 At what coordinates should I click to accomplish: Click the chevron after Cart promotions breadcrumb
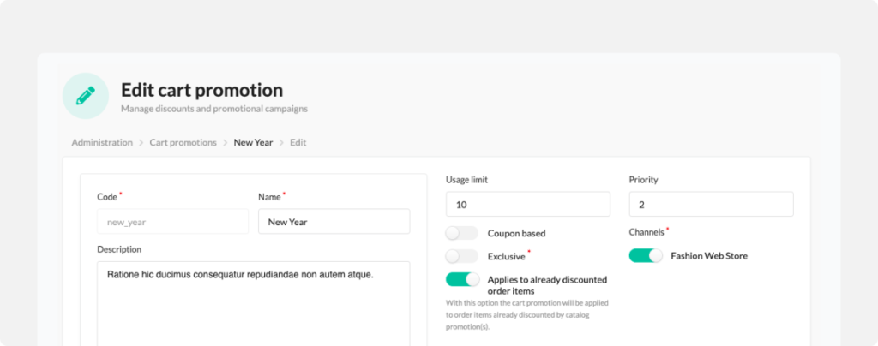click(x=226, y=142)
